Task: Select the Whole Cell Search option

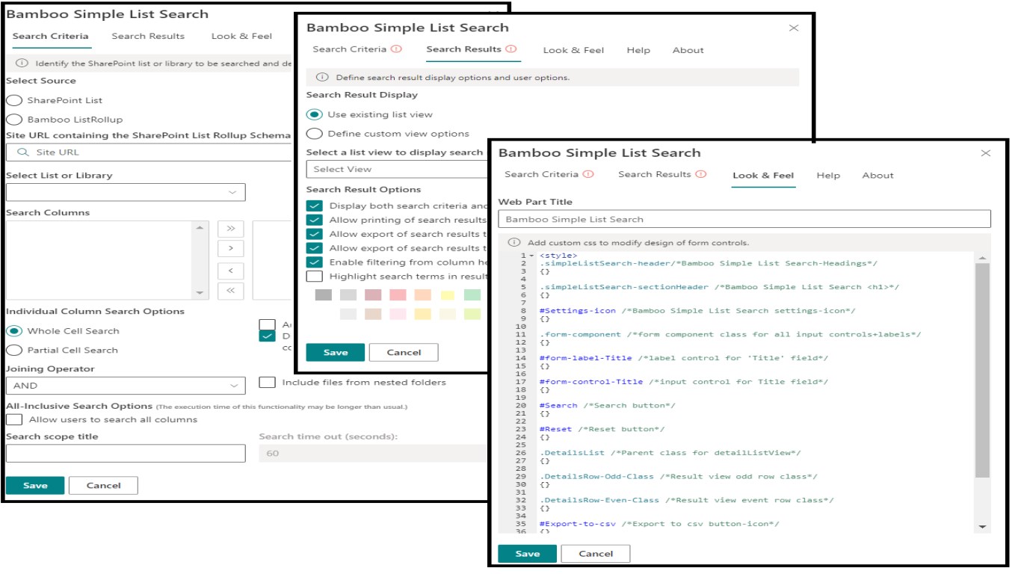Action: pos(14,331)
